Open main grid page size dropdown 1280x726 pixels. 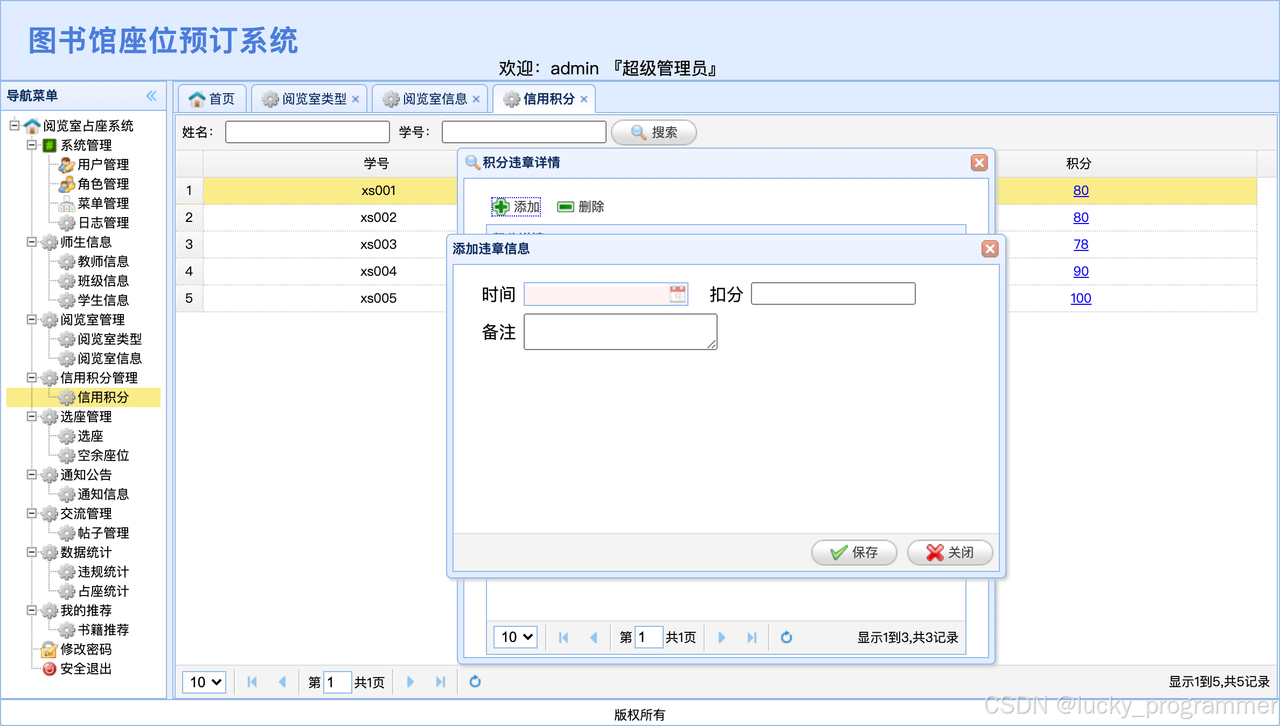[204, 682]
